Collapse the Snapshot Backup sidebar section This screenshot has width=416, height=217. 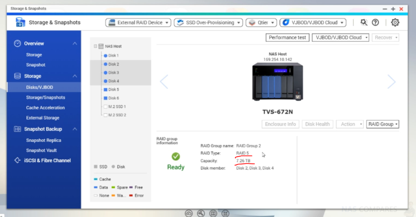(75, 129)
